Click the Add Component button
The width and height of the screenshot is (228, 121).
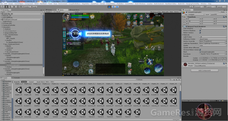pos(204,70)
